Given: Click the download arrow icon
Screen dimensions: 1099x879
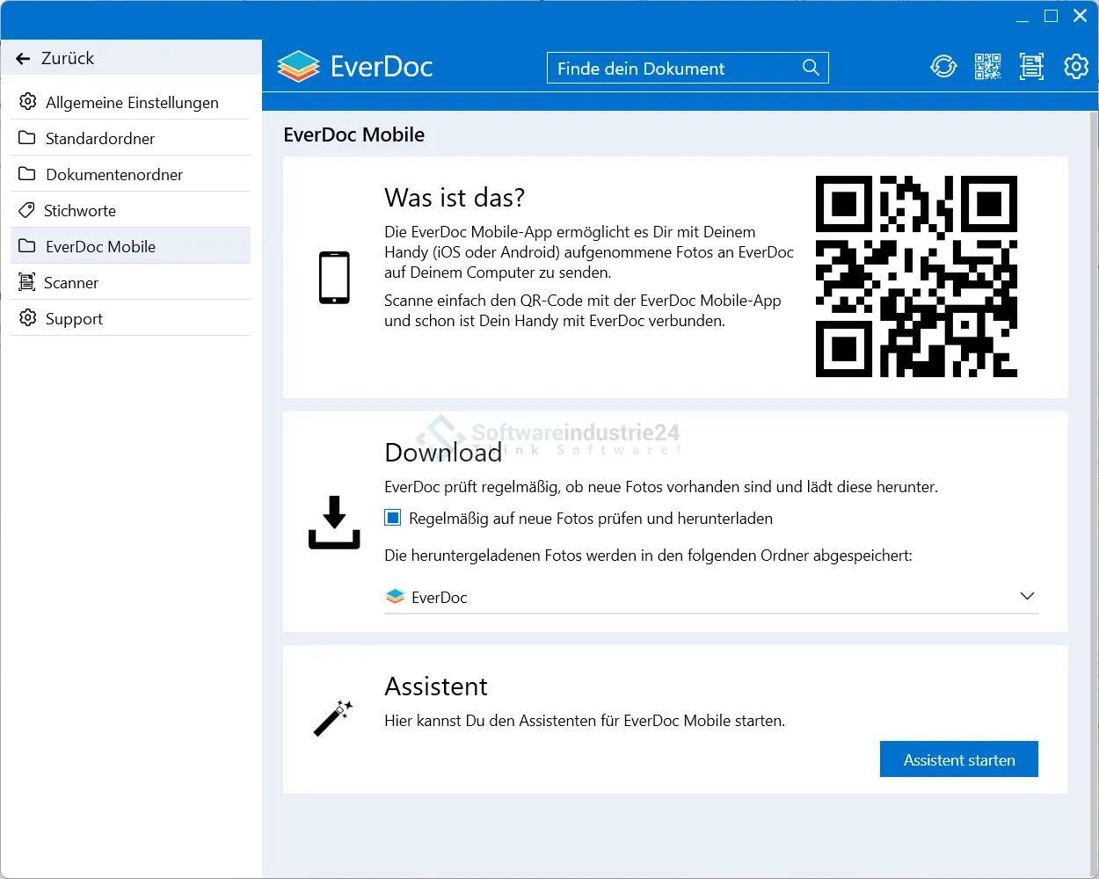Looking at the screenshot, I should [334, 522].
